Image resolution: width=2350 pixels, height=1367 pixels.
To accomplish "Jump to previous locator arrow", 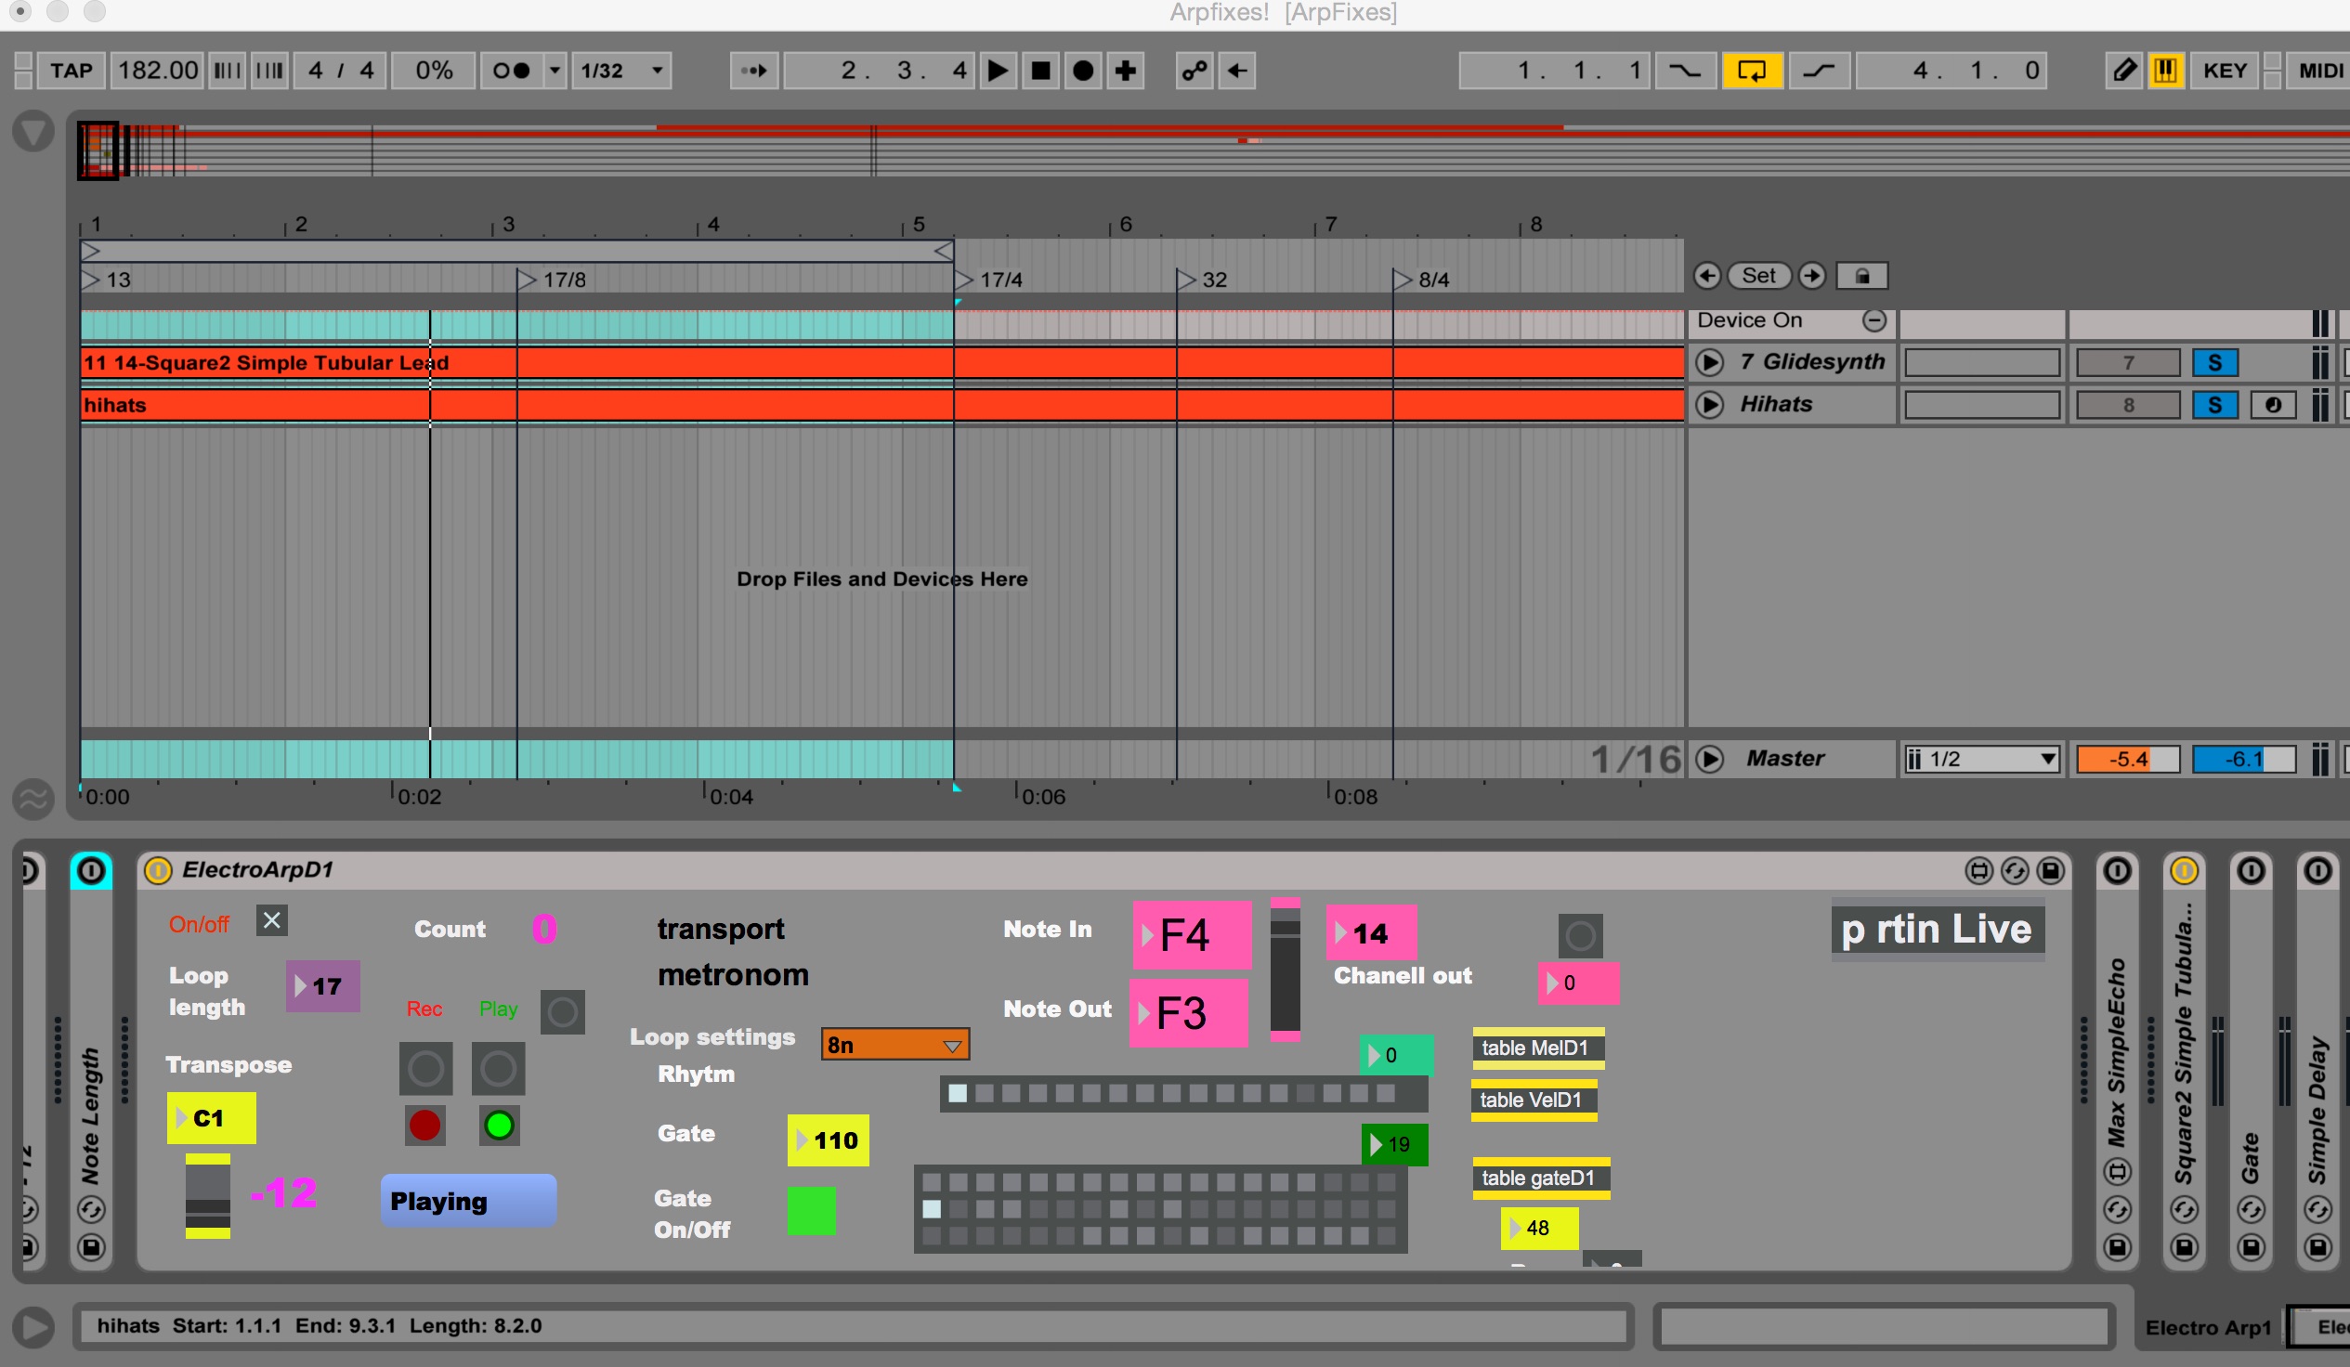I will (x=1706, y=276).
